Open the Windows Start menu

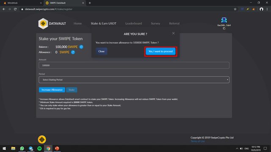[4, 148]
